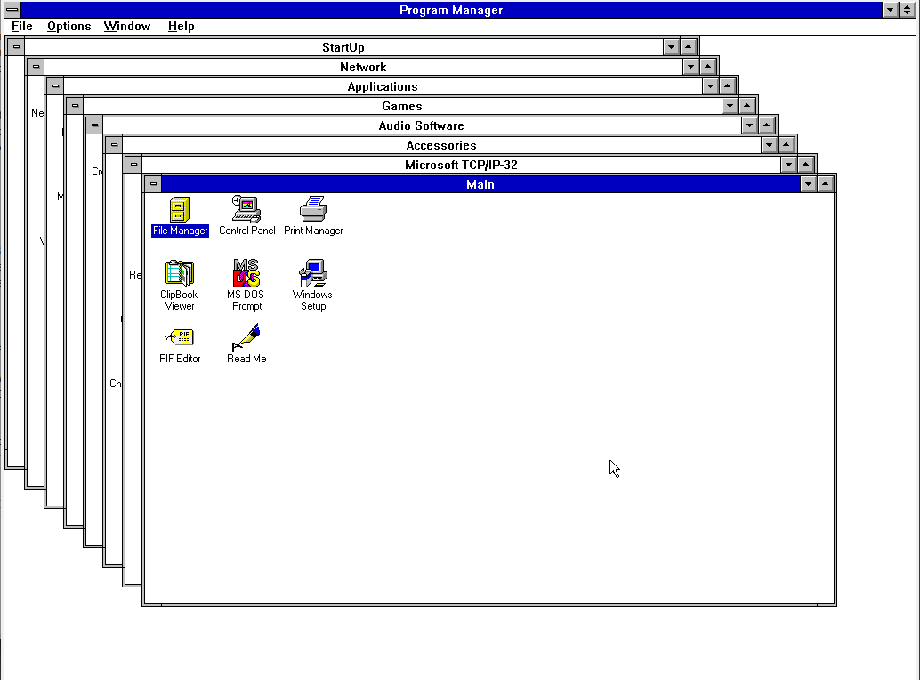Select the PIF Editor icon
Image resolution: width=920 pixels, height=680 pixels.
tap(180, 337)
